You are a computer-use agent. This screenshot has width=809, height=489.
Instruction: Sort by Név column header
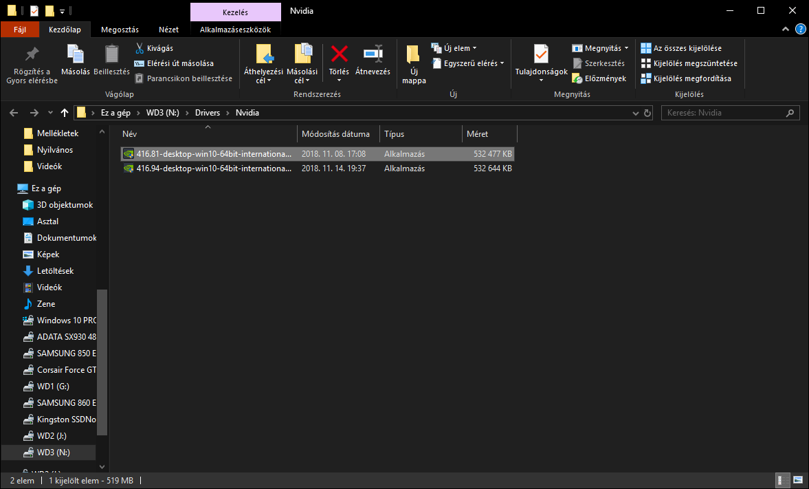208,133
